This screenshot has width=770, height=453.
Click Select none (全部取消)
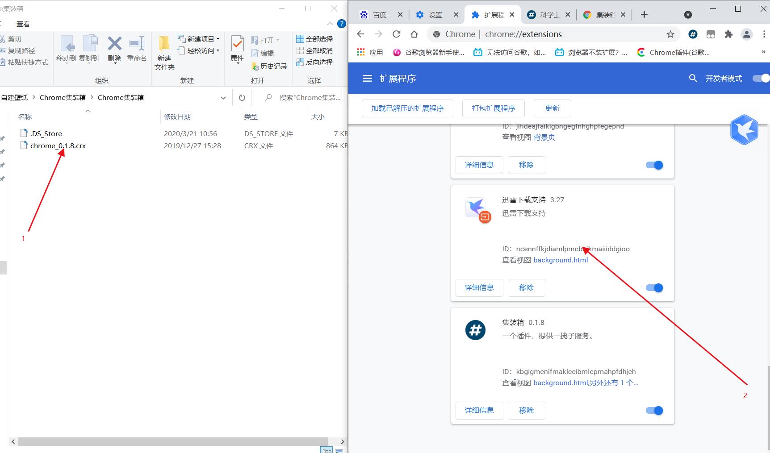[314, 50]
